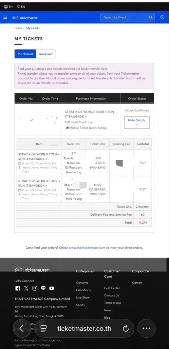Viewport: 169px width, 349px height.
Task: Click the Delivery Fee value 60
Action: pos(143,215)
